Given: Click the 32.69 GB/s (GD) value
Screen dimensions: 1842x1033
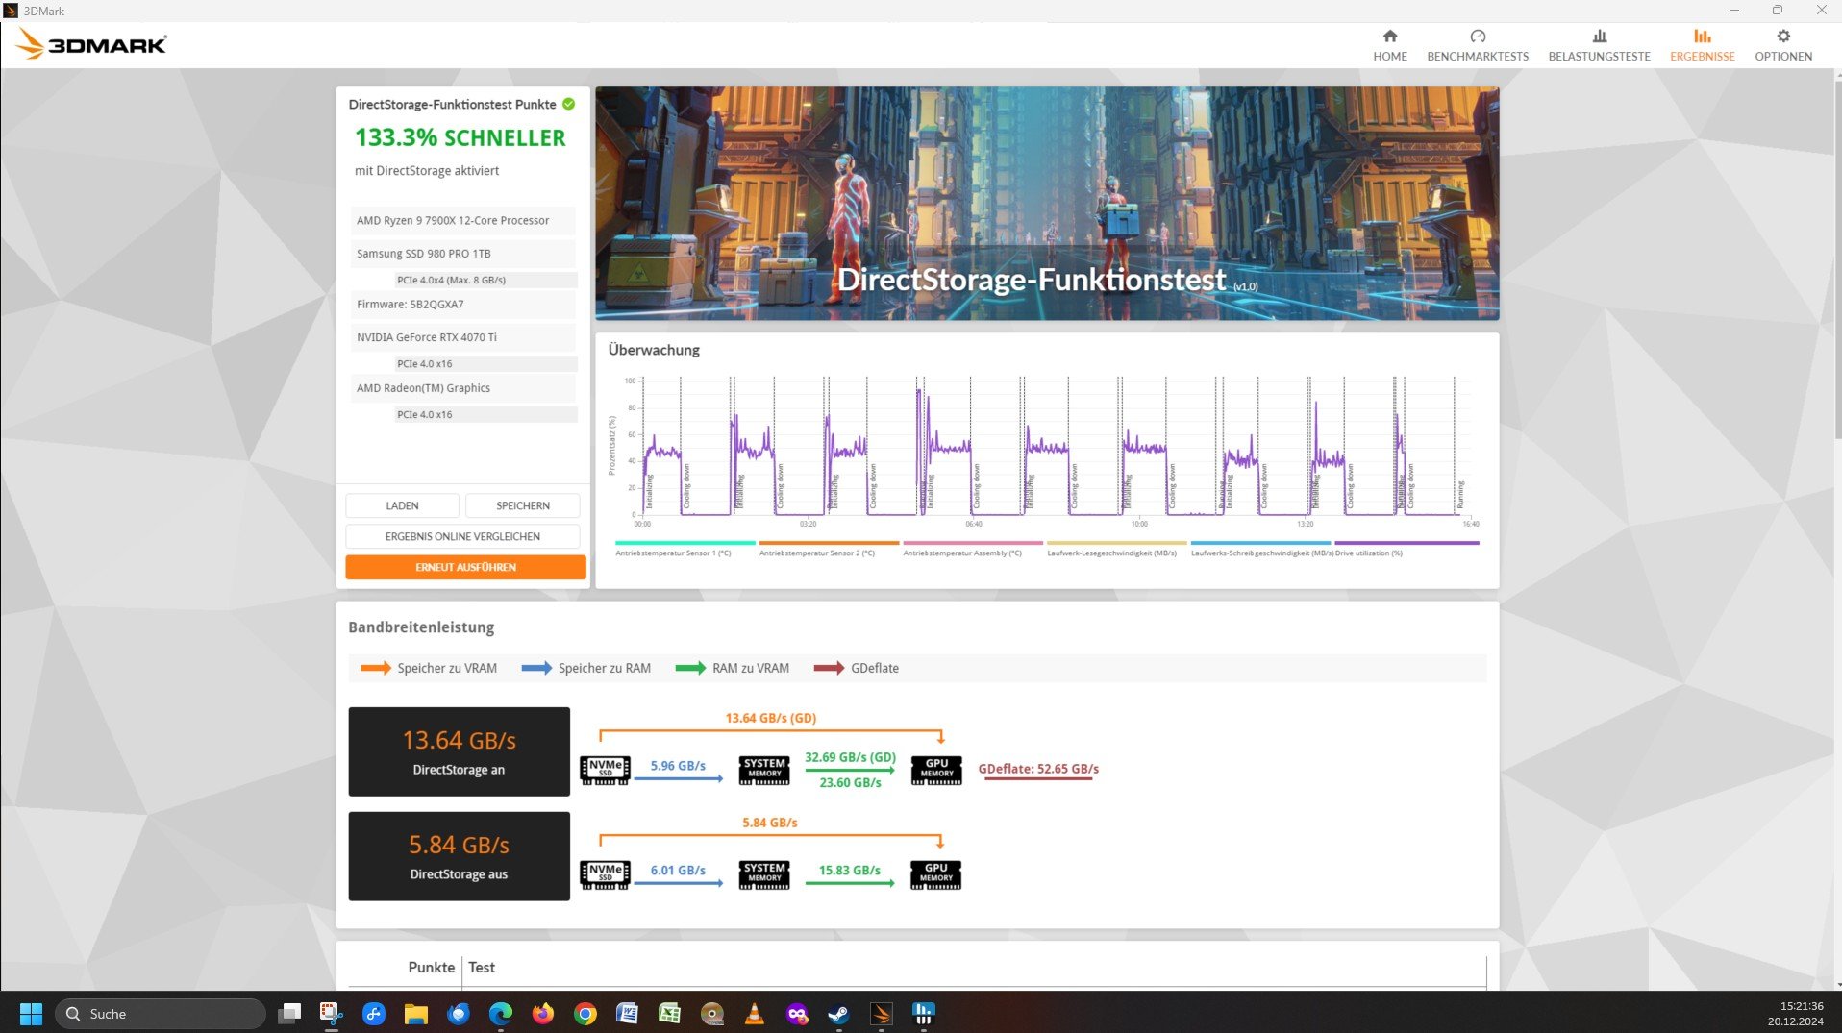Looking at the screenshot, I should (850, 757).
